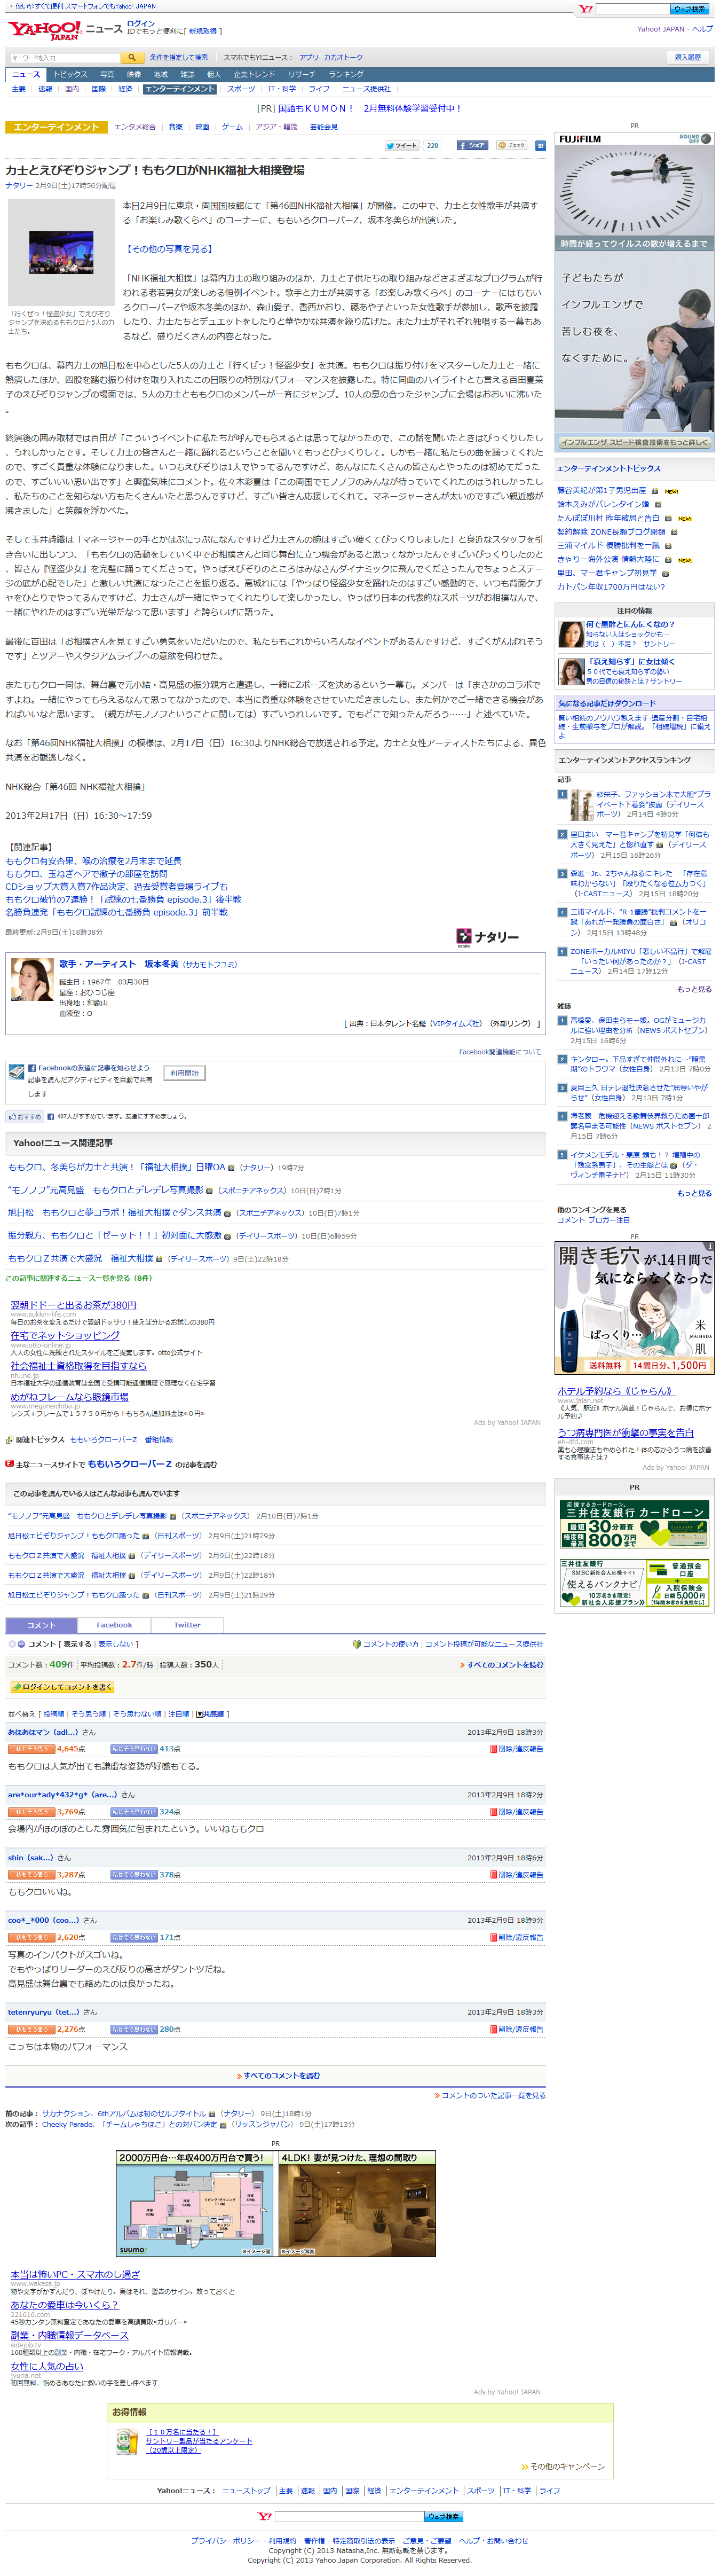Focus the footer web search input field

[349, 2516]
